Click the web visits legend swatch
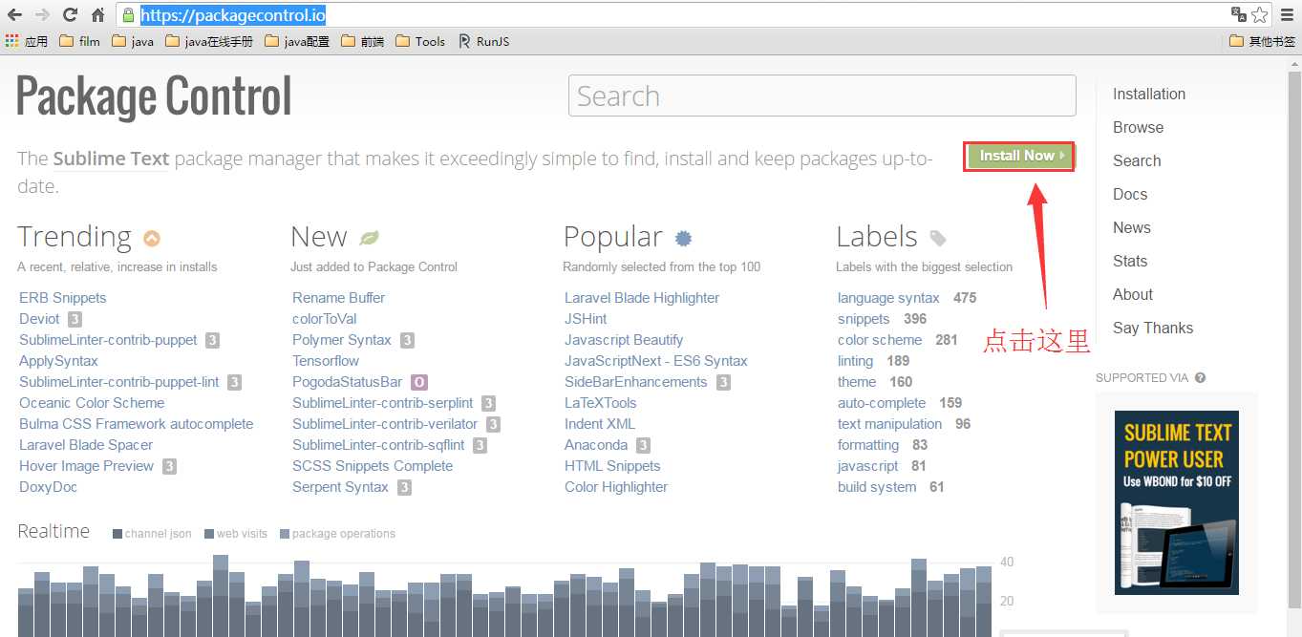Screen dimensions: 1302x637 point(209,534)
